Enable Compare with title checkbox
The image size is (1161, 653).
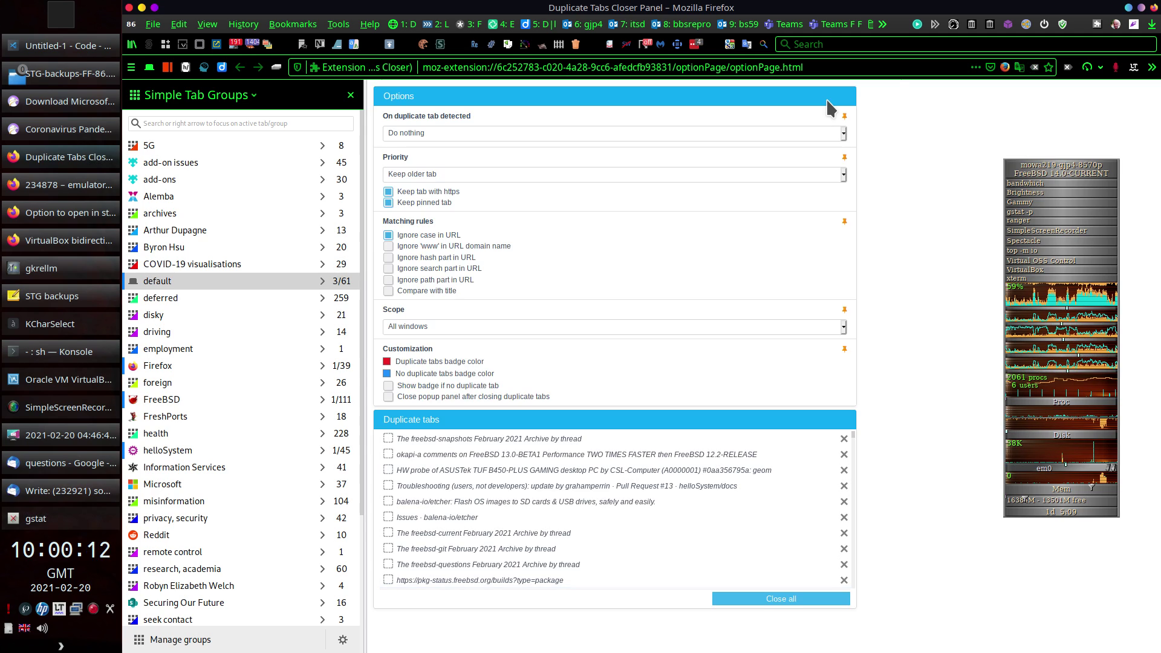(388, 291)
